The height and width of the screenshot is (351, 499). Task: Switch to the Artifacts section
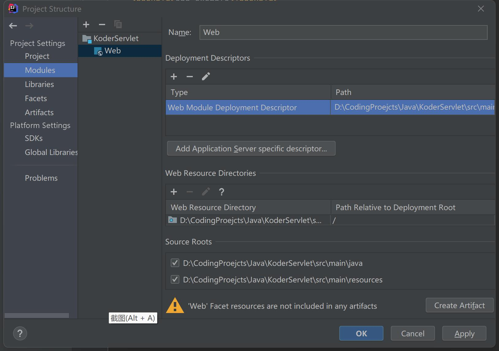pyautogui.click(x=39, y=112)
